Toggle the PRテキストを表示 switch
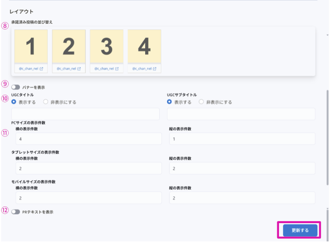The image size is (330, 243). [15, 212]
